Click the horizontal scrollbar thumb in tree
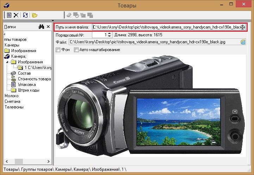Viewport: 254px width, 175px height. point(19,161)
